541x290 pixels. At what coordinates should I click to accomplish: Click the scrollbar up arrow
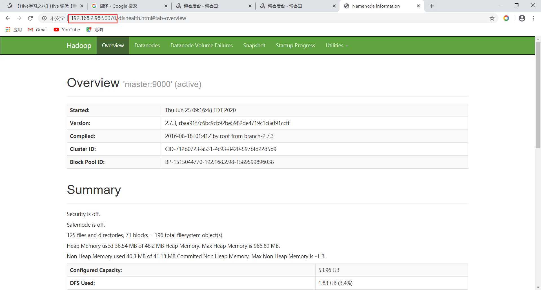point(538,39)
